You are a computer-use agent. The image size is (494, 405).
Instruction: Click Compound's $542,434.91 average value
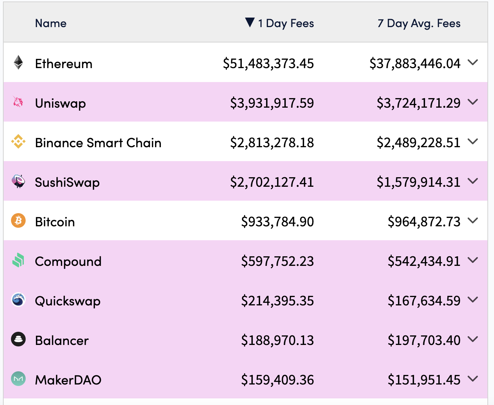(x=424, y=261)
